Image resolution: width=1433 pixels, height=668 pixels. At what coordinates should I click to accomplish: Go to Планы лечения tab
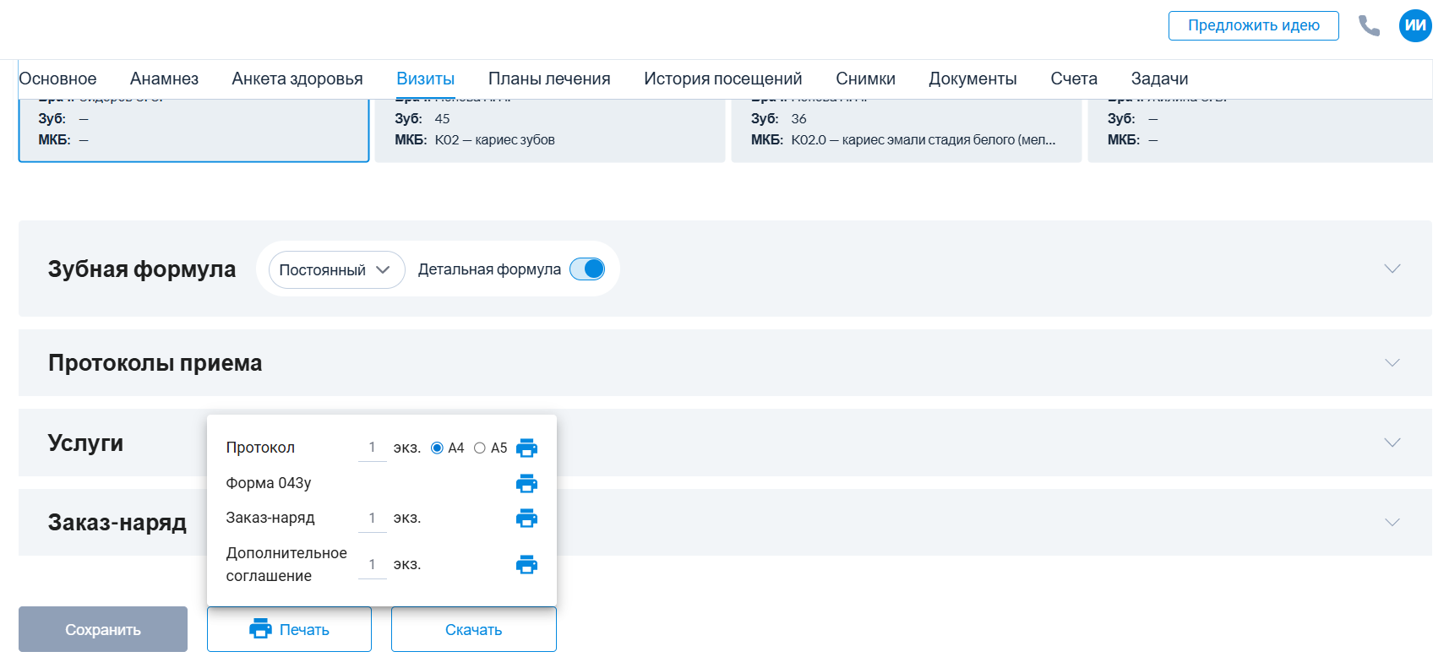549,79
